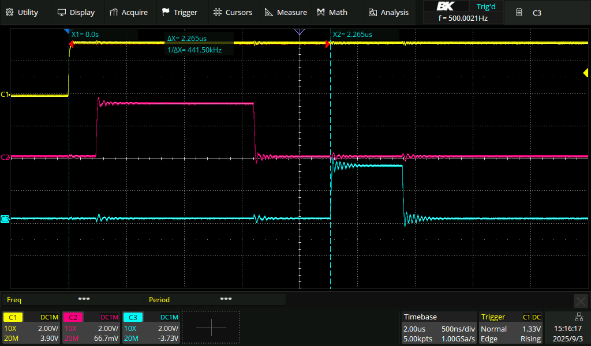Click the 1/ΔX 441.50kHz readout
591x346 pixels.
(x=194, y=50)
